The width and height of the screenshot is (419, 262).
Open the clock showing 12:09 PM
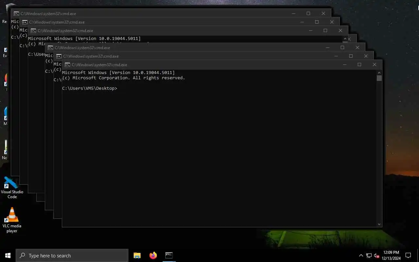click(x=392, y=255)
